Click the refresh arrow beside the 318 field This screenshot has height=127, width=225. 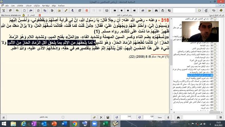117,117
